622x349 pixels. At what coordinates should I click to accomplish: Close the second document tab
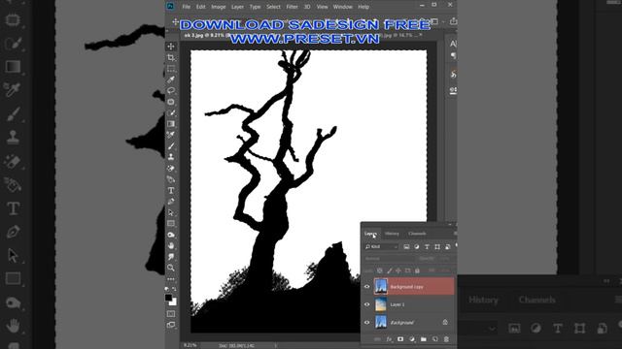421,35
